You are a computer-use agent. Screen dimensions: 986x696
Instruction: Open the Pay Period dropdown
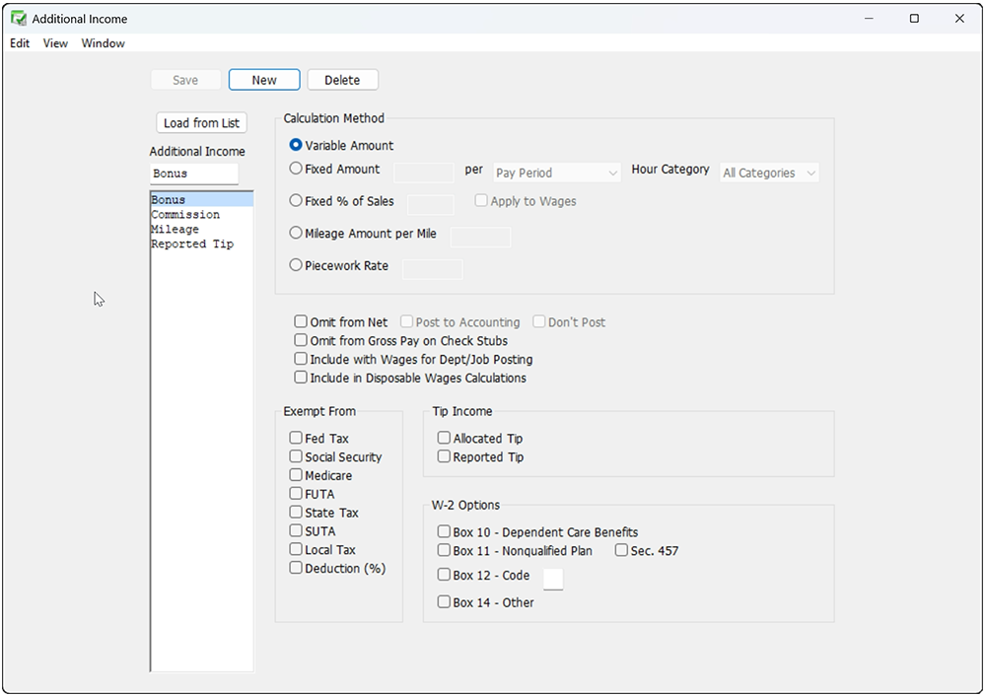556,173
